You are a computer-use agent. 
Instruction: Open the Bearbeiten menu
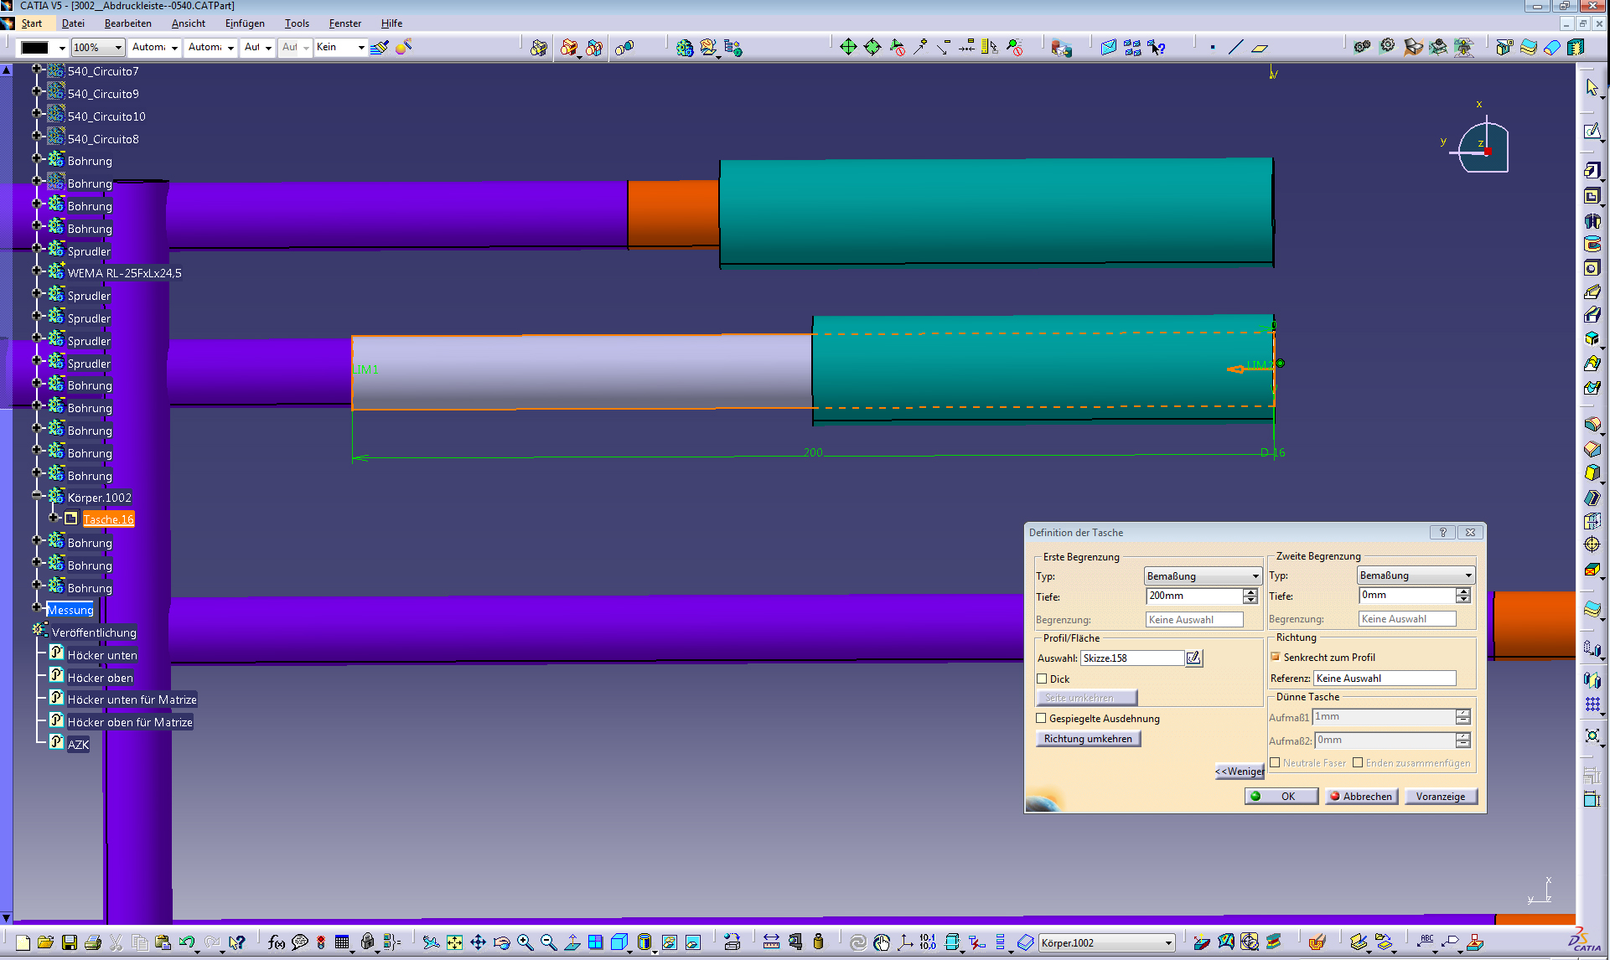(x=127, y=23)
